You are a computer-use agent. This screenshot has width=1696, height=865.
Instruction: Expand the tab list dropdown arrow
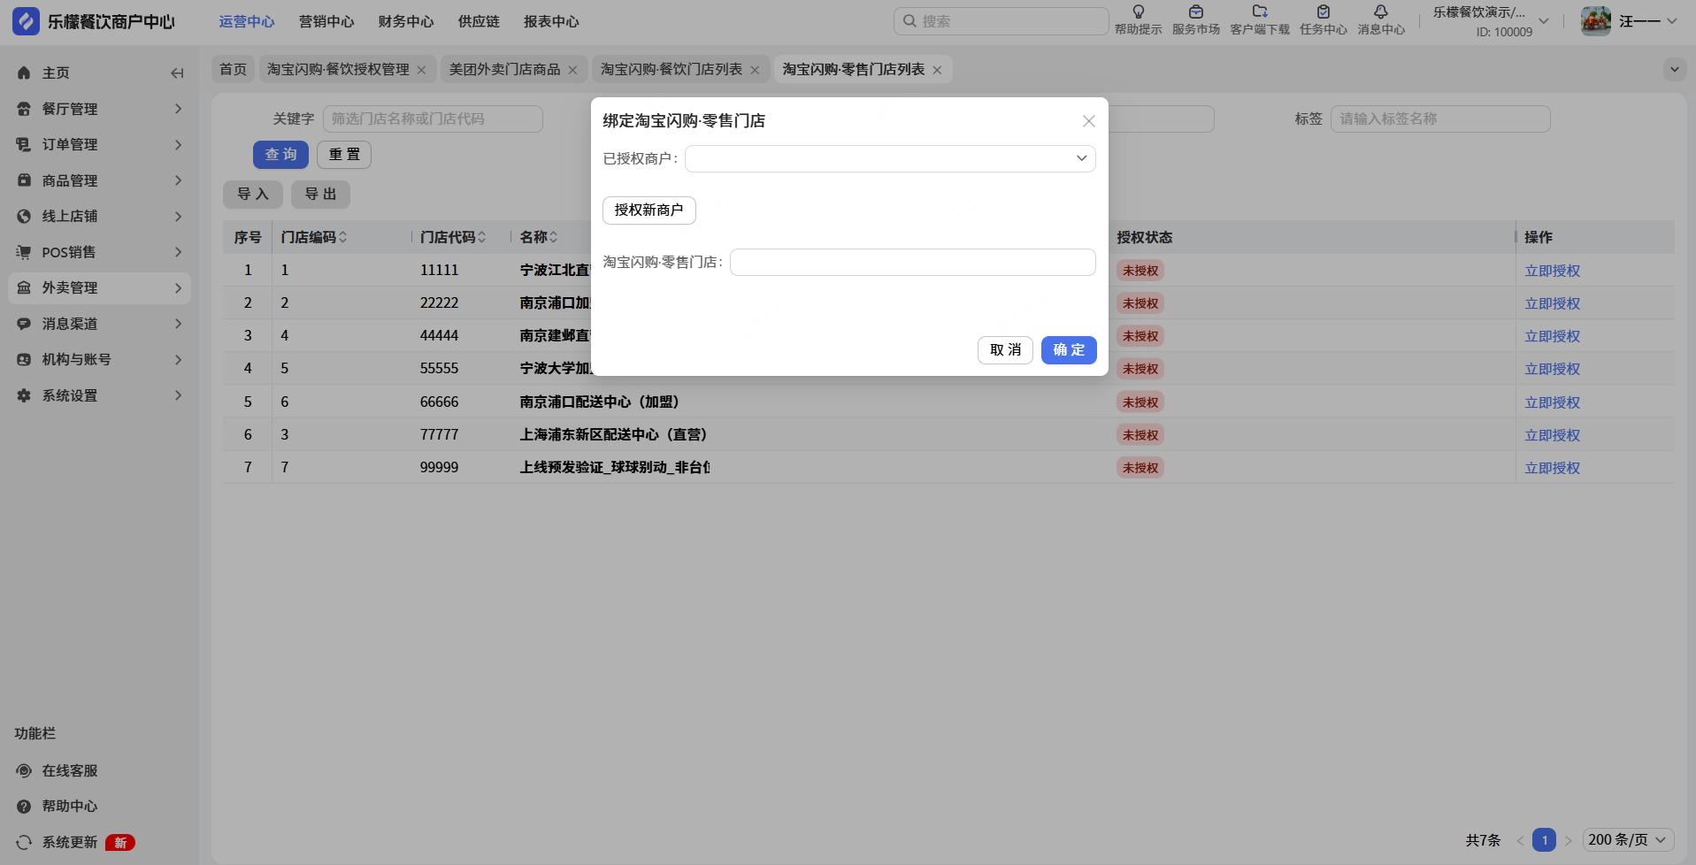click(x=1674, y=69)
